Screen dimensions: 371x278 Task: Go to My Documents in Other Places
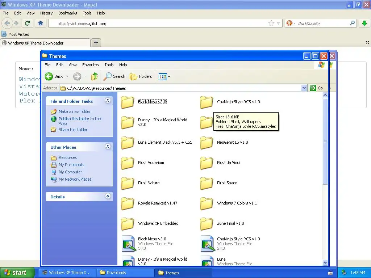click(71, 165)
